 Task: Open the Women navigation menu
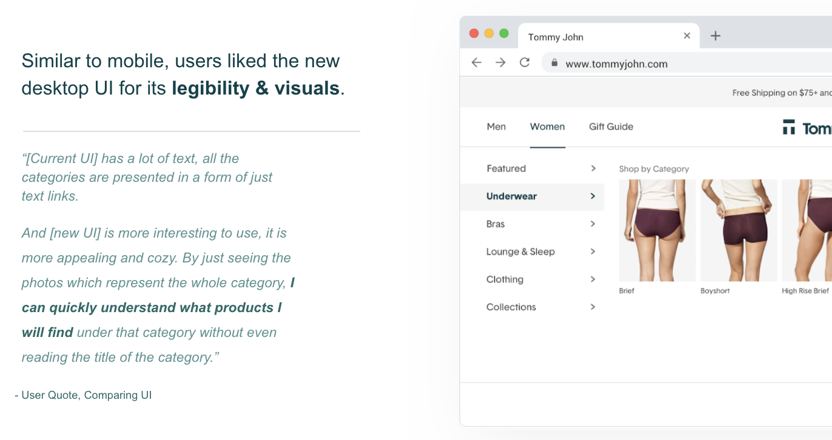click(548, 127)
